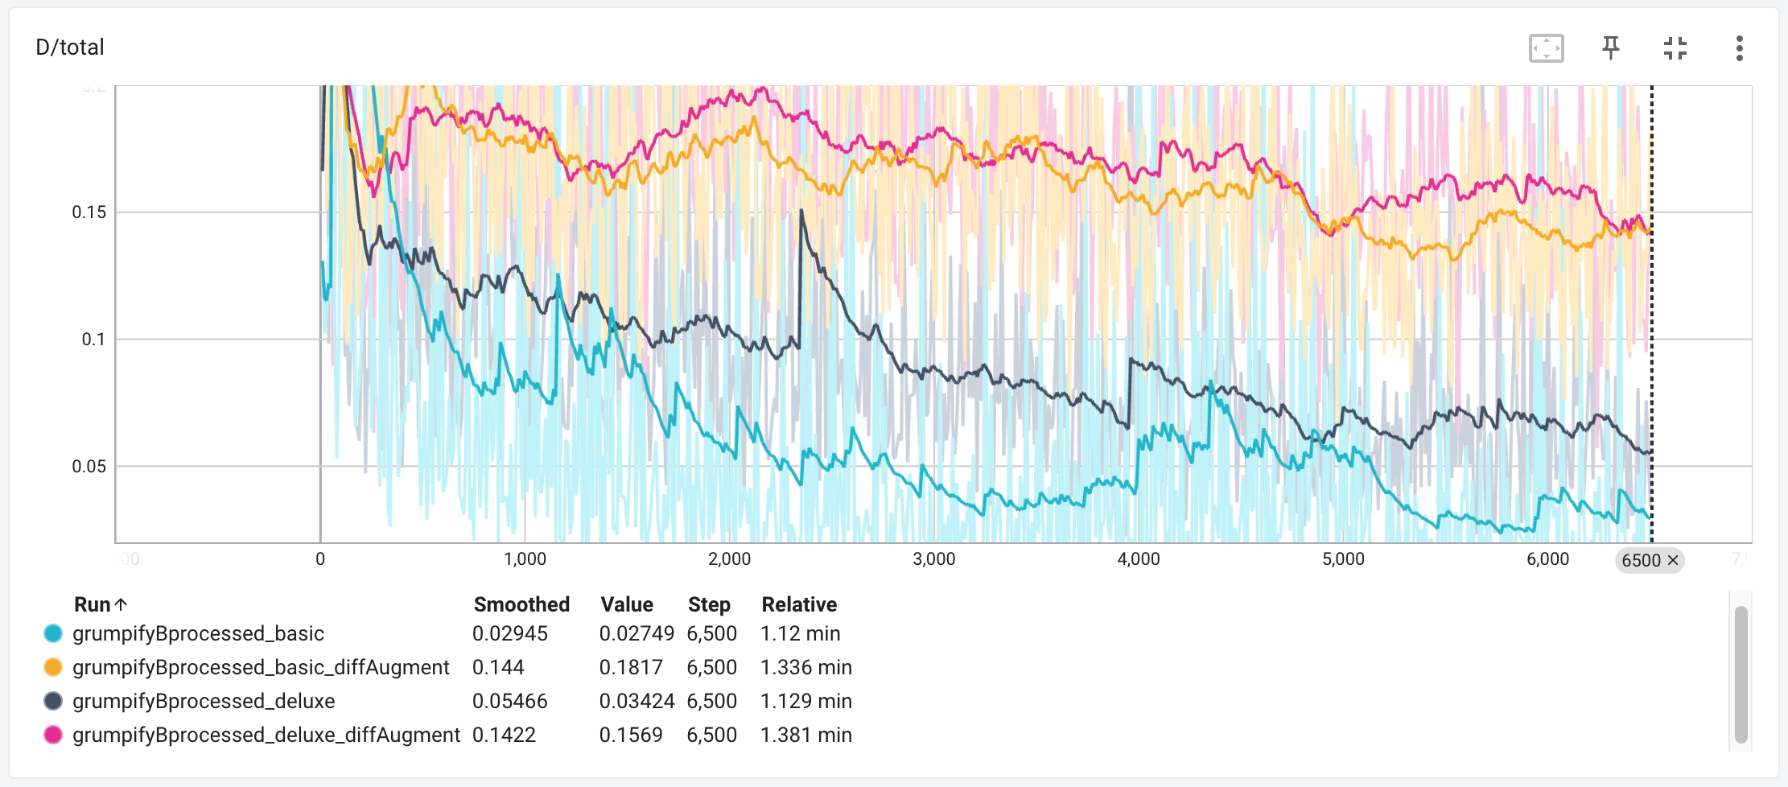Viewport: 1788px width, 787px height.
Task: Sort by the Run column arrow
Action: coord(122,604)
